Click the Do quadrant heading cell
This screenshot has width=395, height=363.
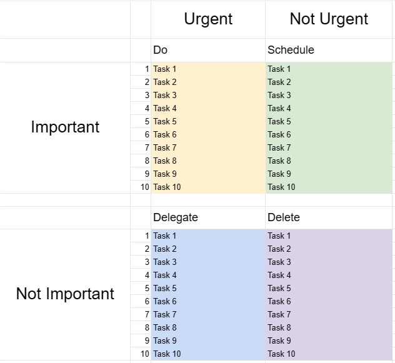[161, 50]
